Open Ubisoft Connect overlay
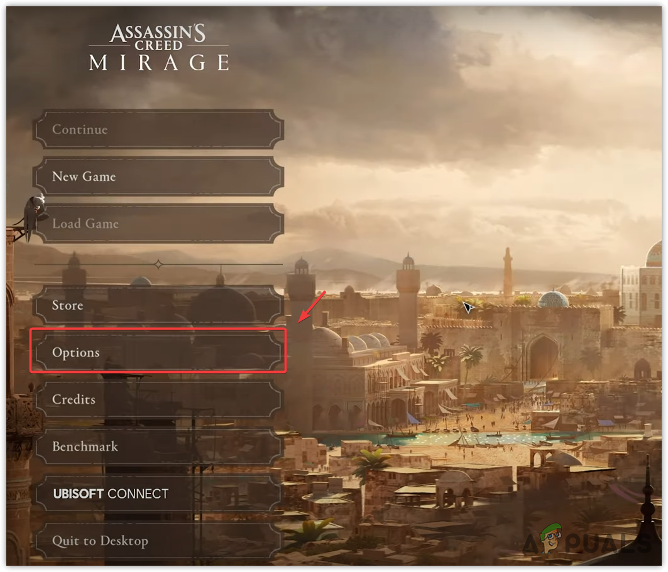The image size is (668, 572). [158, 494]
